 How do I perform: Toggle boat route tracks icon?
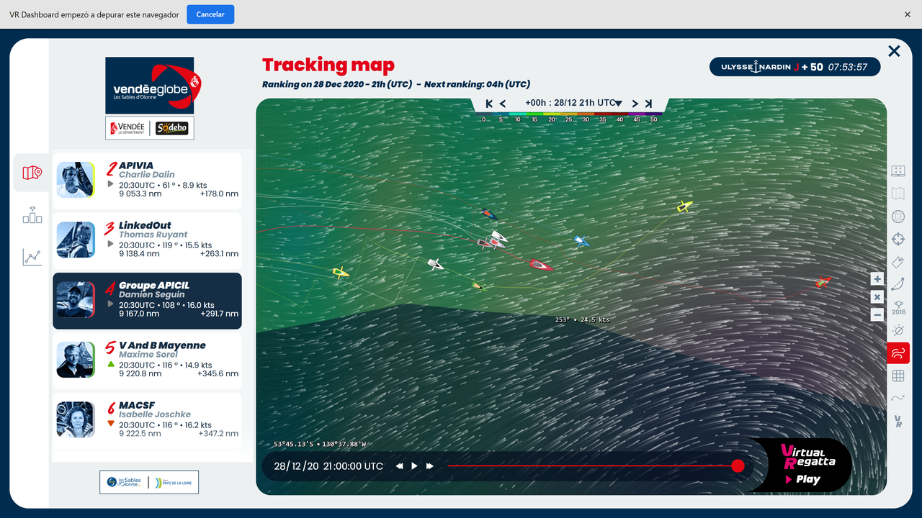click(898, 283)
